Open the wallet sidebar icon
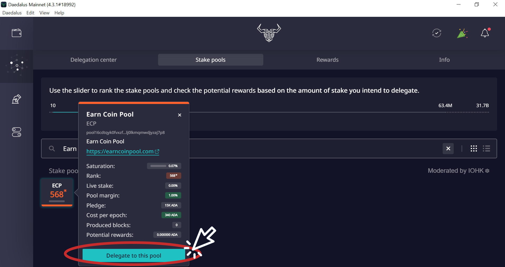Image resolution: width=505 pixels, height=267 pixels. click(x=16, y=33)
